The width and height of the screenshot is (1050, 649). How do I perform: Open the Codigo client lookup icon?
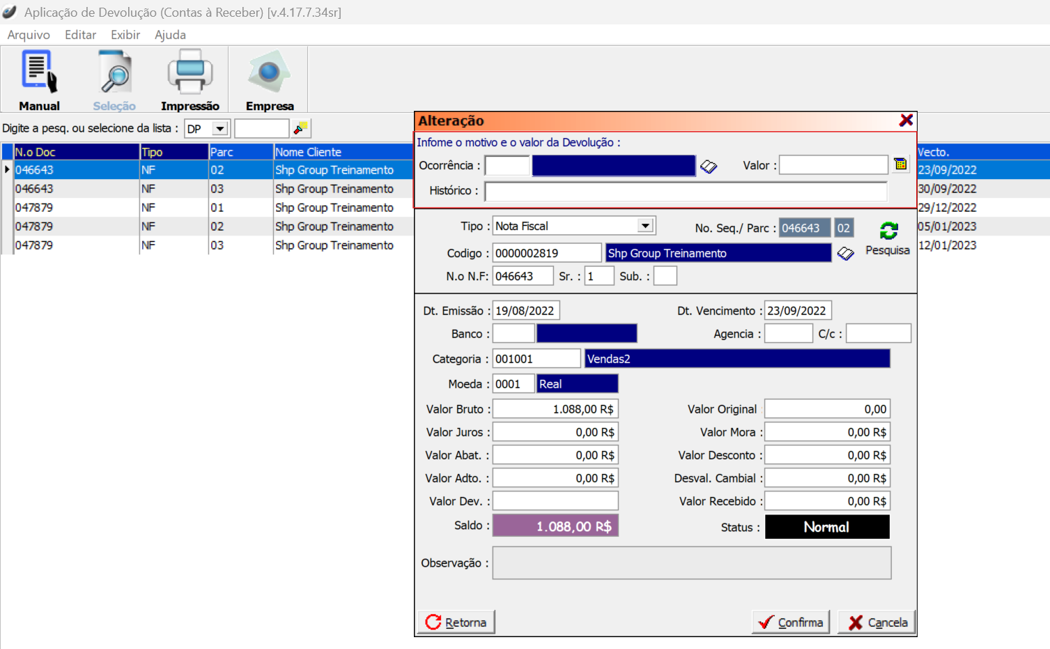[x=845, y=254]
